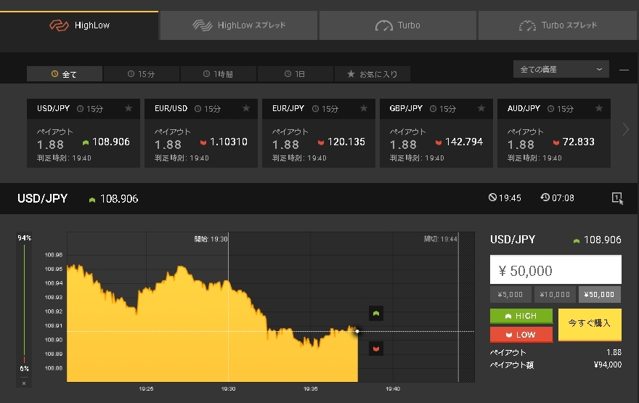Click the ペイアウト額 ¥94,000 value

pos(608,365)
